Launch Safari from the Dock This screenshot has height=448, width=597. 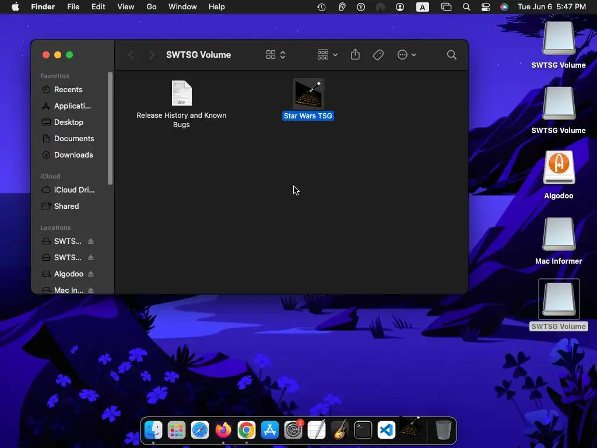point(200,430)
